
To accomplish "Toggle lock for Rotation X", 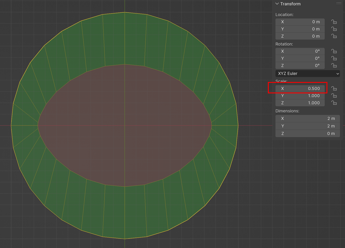I will click(x=334, y=51).
